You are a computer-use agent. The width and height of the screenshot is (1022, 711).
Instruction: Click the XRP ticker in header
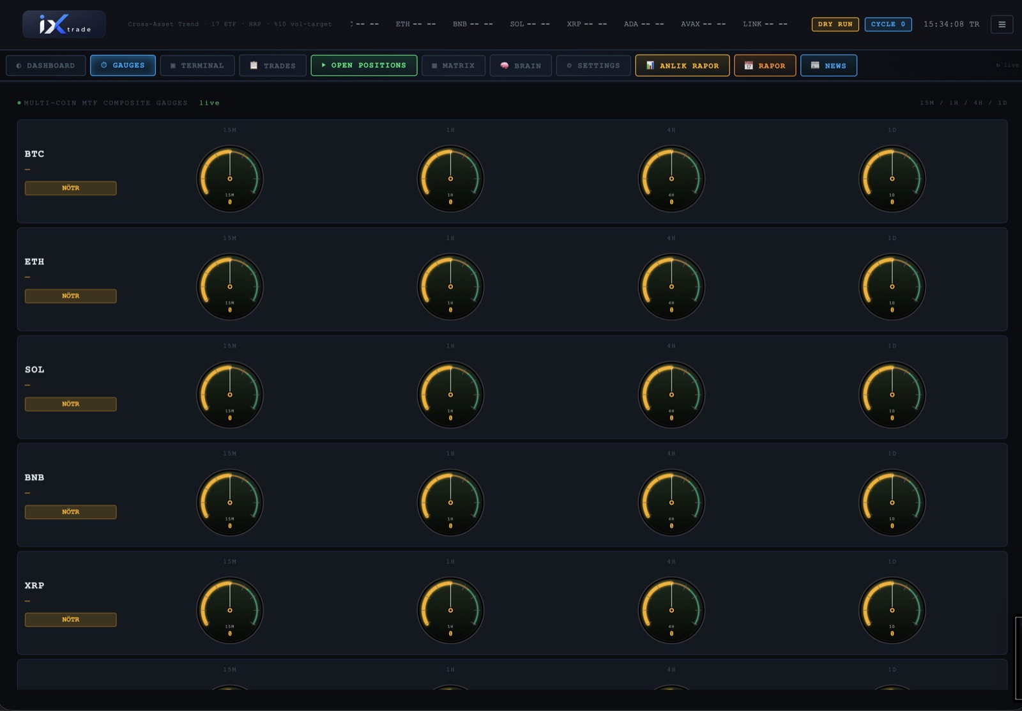coord(587,24)
